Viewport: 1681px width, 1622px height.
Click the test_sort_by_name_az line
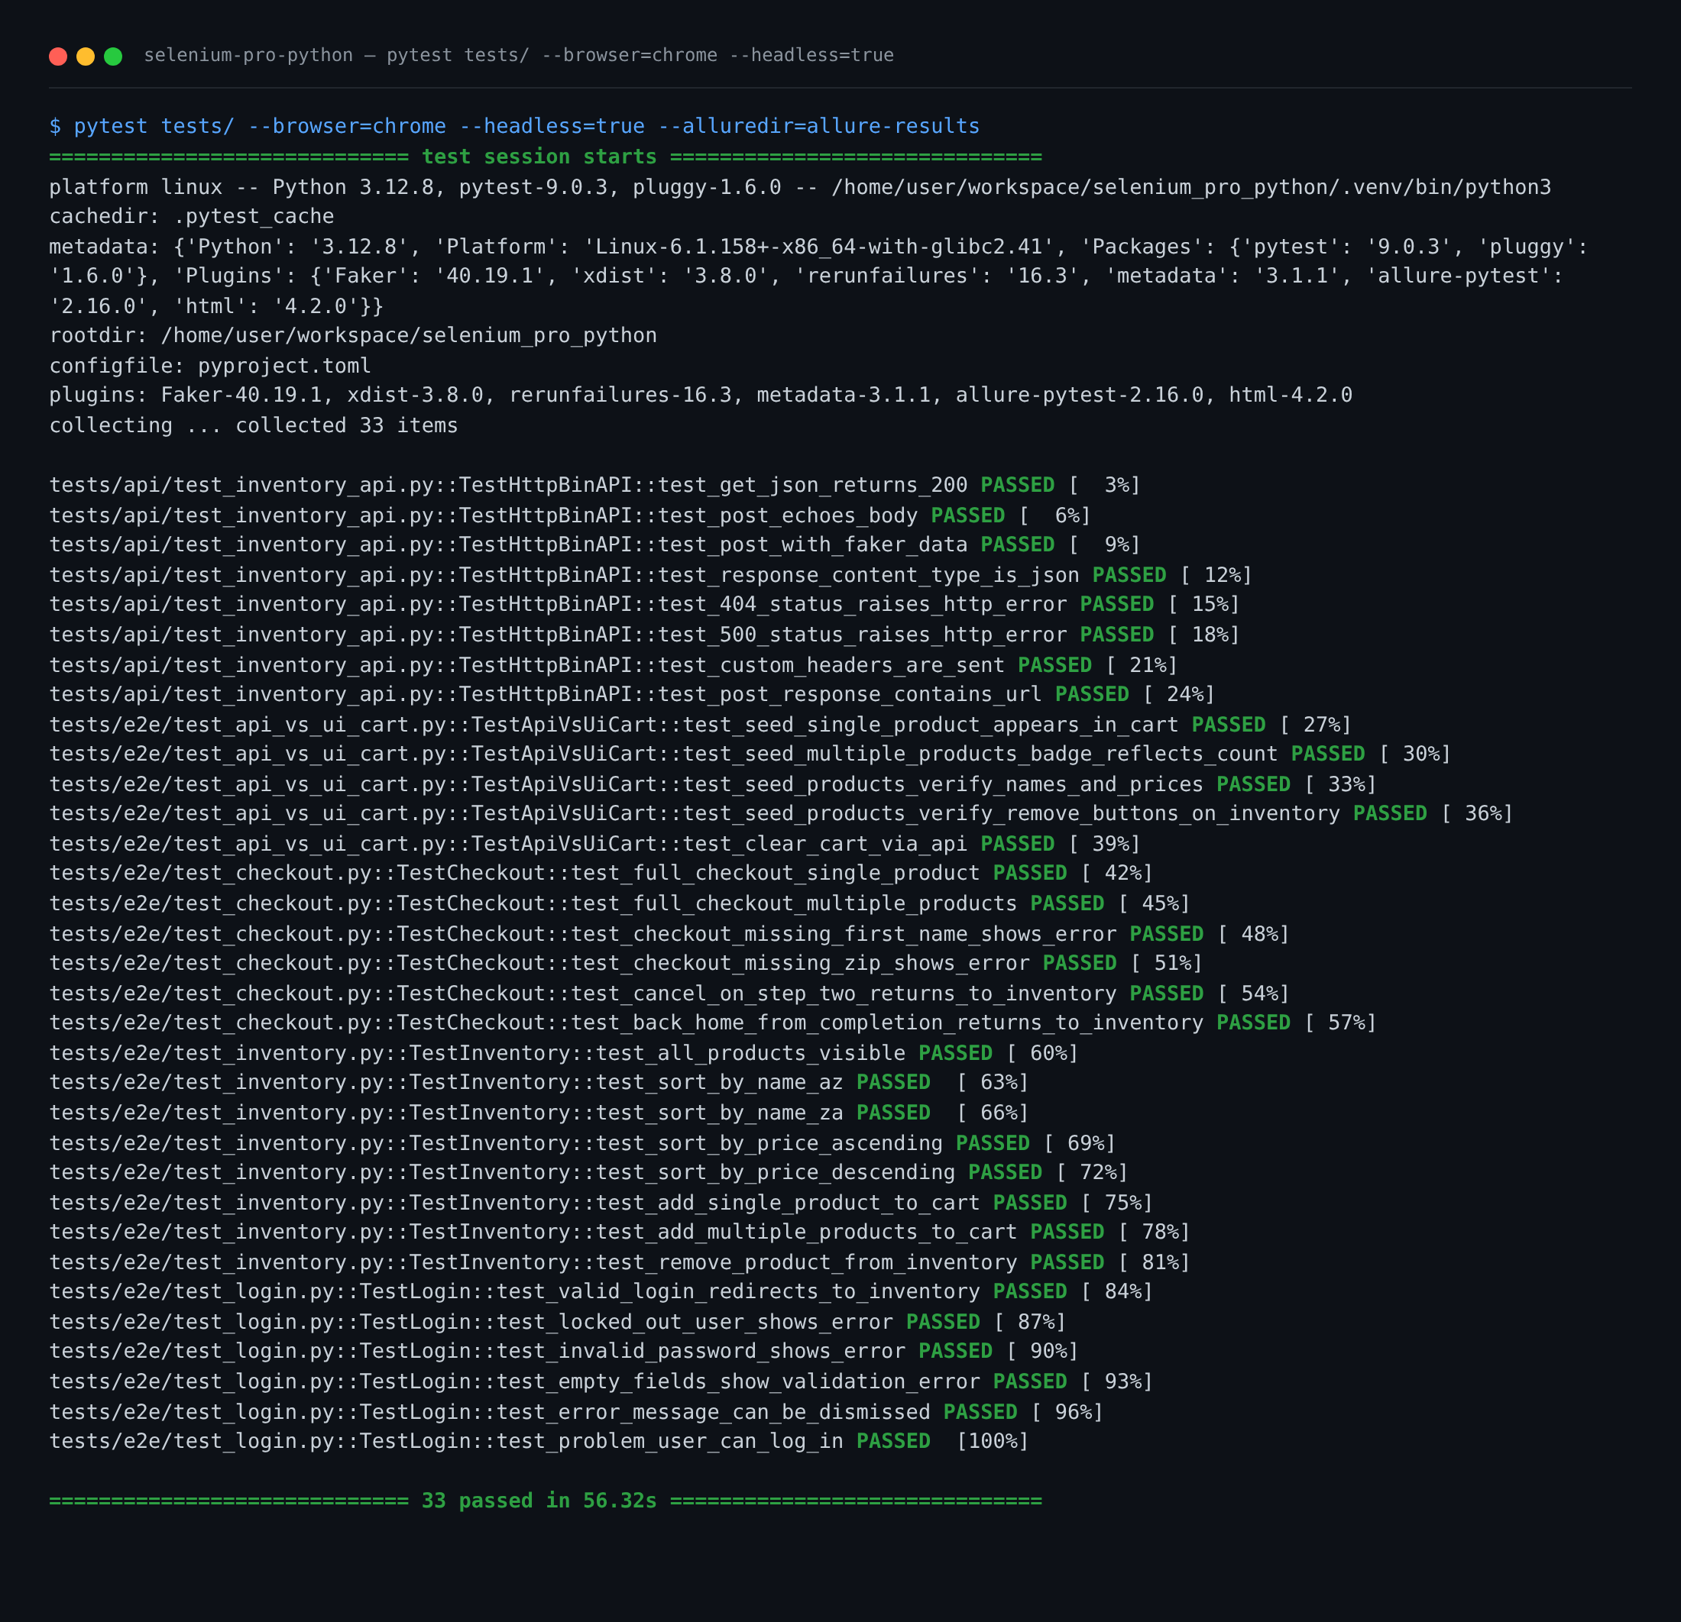point(539,1083)
